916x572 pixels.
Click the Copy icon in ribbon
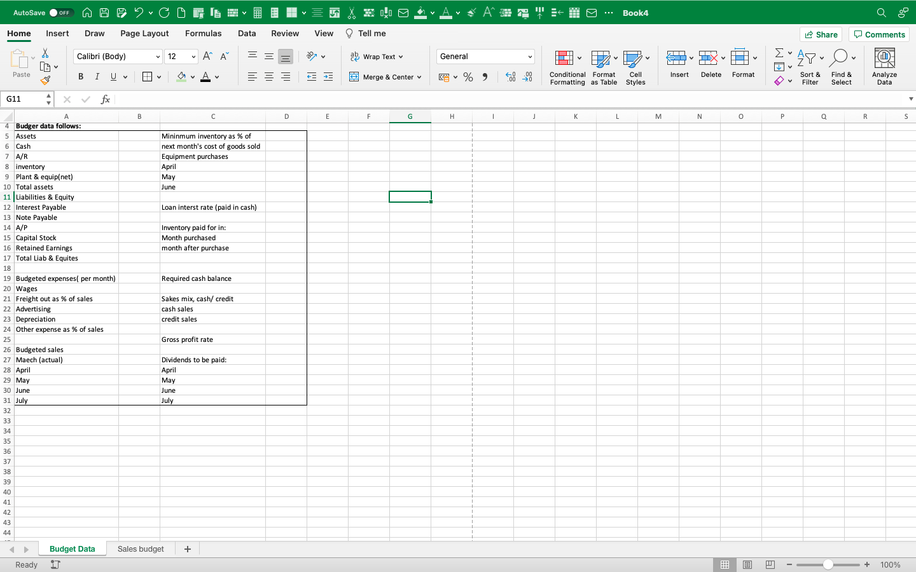tap(45, 67)
